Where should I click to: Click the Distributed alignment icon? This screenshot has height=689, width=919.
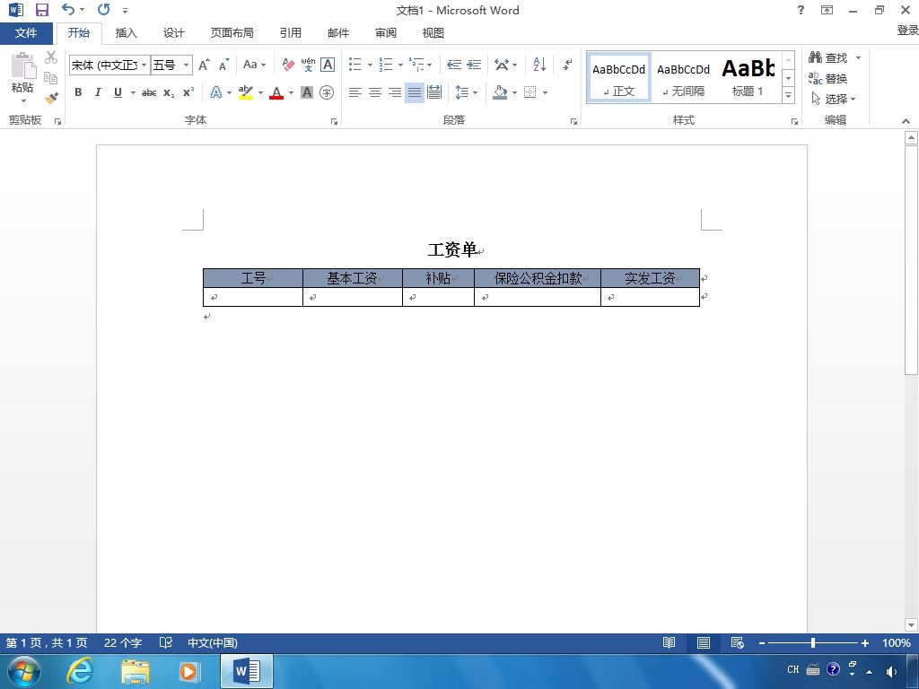coord(434,92)
